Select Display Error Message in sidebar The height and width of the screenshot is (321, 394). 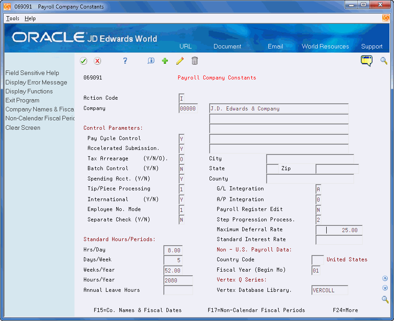click(36, 83)
